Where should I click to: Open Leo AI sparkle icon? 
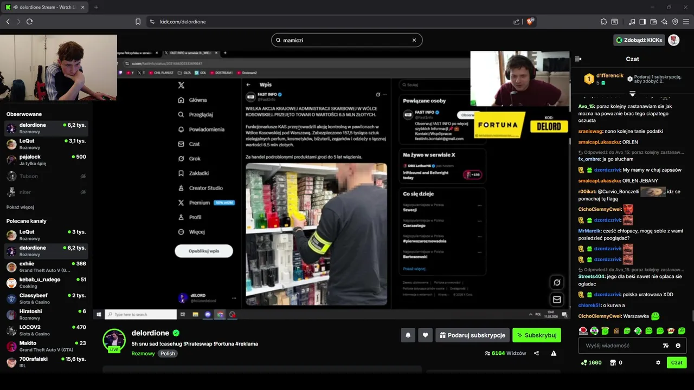click(664, 22)
